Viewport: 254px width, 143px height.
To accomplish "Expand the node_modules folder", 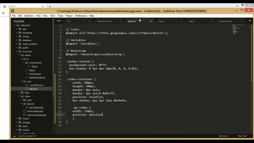I will tap(17, 44).
